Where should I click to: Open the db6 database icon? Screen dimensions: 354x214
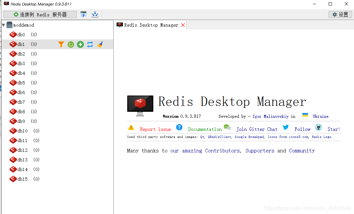pyautogui.click(x=13, y=92)
